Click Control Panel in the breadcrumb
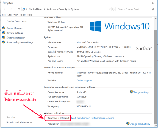The image size is (158, 128). (x=36, y=9)
